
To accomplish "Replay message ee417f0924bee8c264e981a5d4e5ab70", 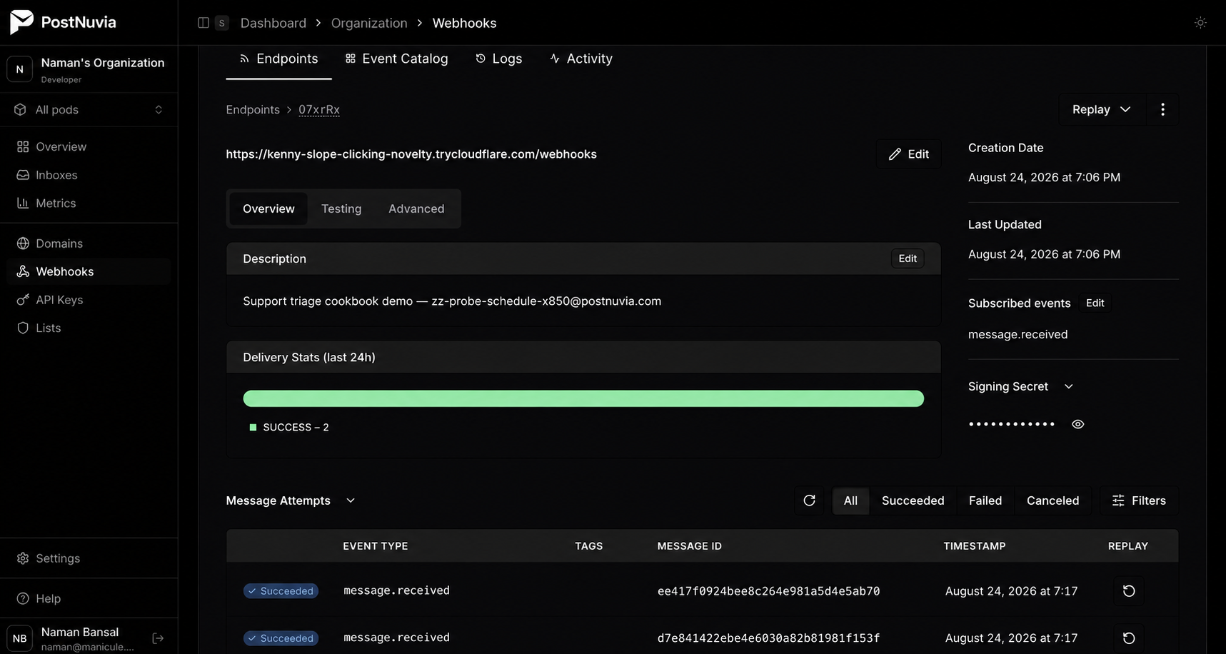I will point(1128,591).
